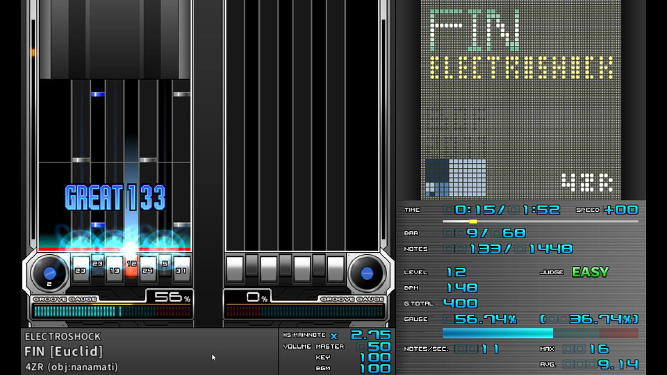Click the HS-MAINNOTE value 2.75

(x=370, y=335)
